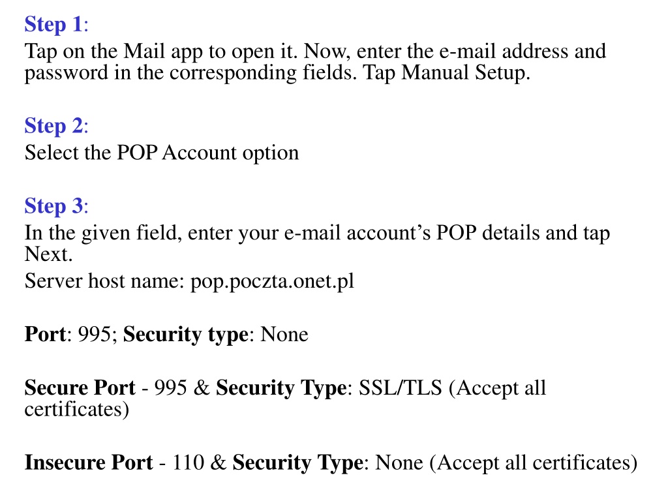This screenshot has width=668, height=501.
Task: Click the Step 3 heading
Action: (x=56, y=206)
